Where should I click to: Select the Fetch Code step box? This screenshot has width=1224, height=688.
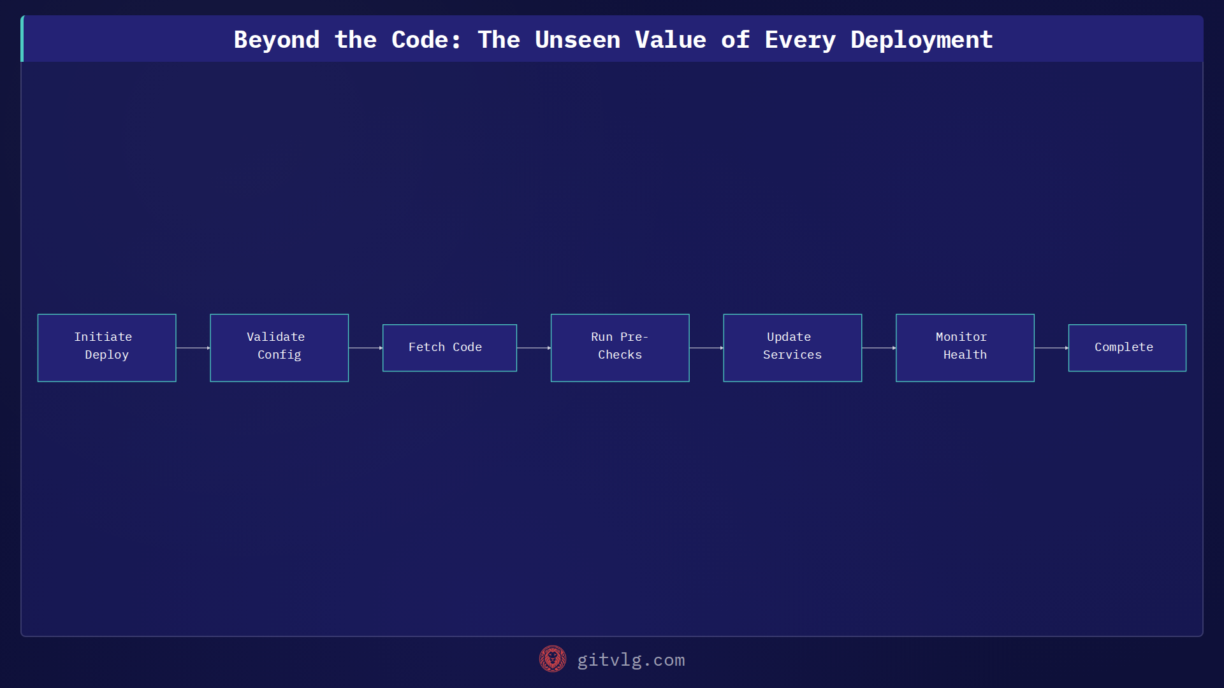coord(449,348)
